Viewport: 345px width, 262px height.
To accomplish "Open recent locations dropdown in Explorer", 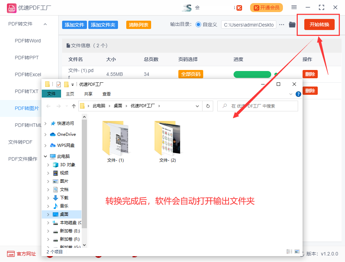I will [67, 106].
